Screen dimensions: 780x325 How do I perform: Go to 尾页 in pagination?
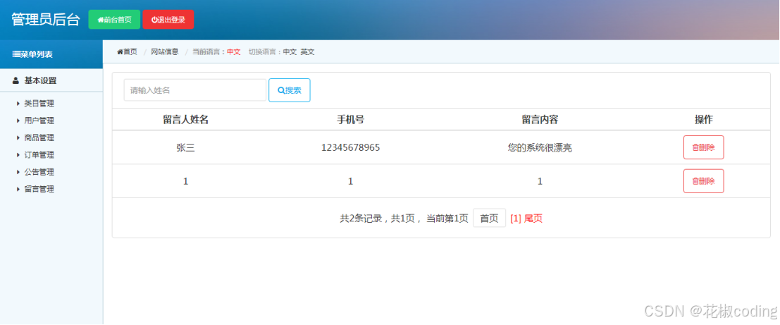pos(533,218)
